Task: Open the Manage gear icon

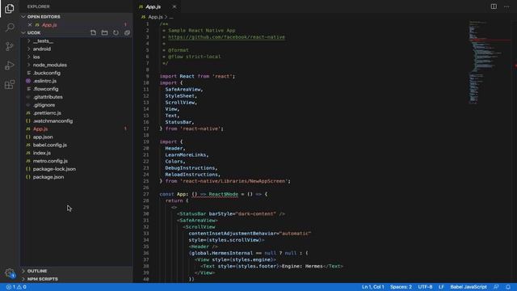Action: pos(10,273)
